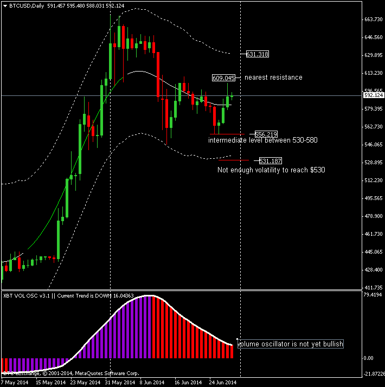Select the 531.187 support price label

pos(270,161)
